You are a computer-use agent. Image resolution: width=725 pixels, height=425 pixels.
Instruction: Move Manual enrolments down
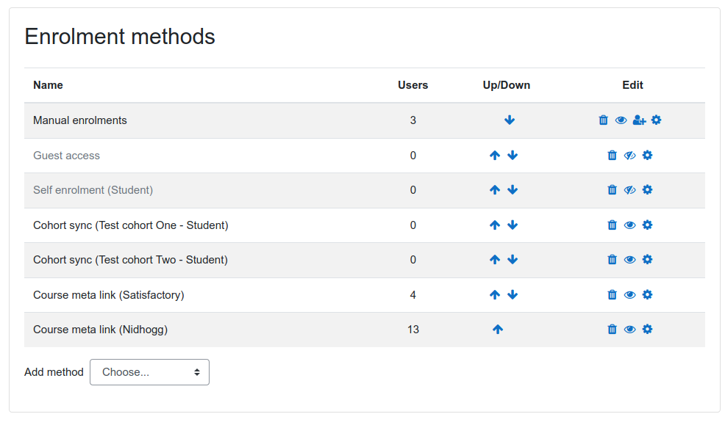pyautogui.click(x=510, y=120)
